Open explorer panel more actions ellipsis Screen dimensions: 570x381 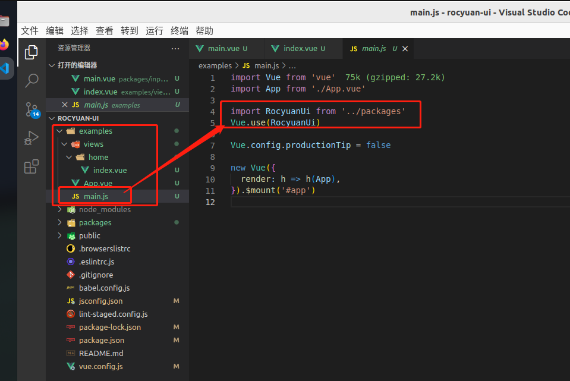[x=175, y=48]
